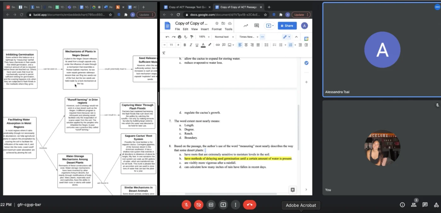Open more options in the meeting control bar
441x213 pixels.
click(x=236, y=205)
